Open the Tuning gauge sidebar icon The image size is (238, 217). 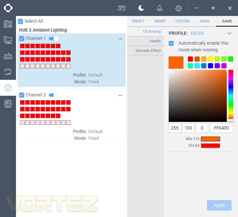pyautogui.click(x=8, y=72)
